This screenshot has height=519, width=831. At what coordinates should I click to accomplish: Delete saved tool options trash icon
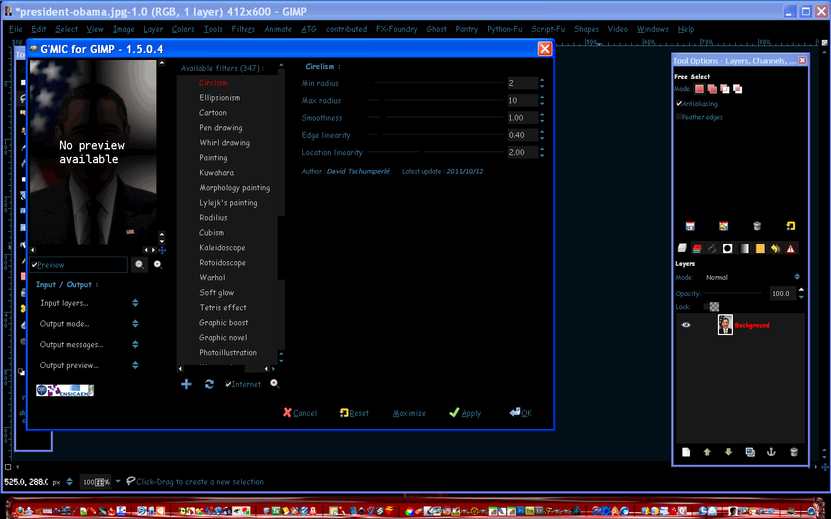(x=757, y=226)
